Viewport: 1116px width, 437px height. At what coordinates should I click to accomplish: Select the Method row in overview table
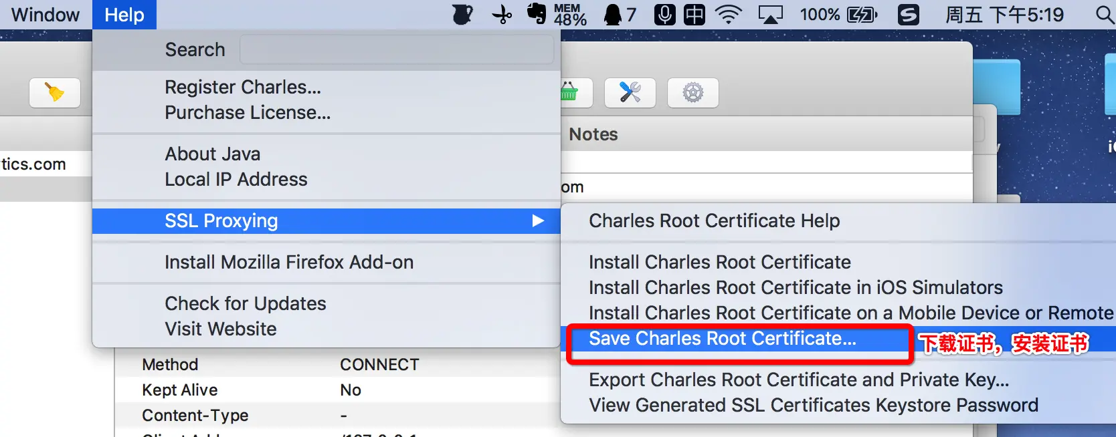(337, 364)
